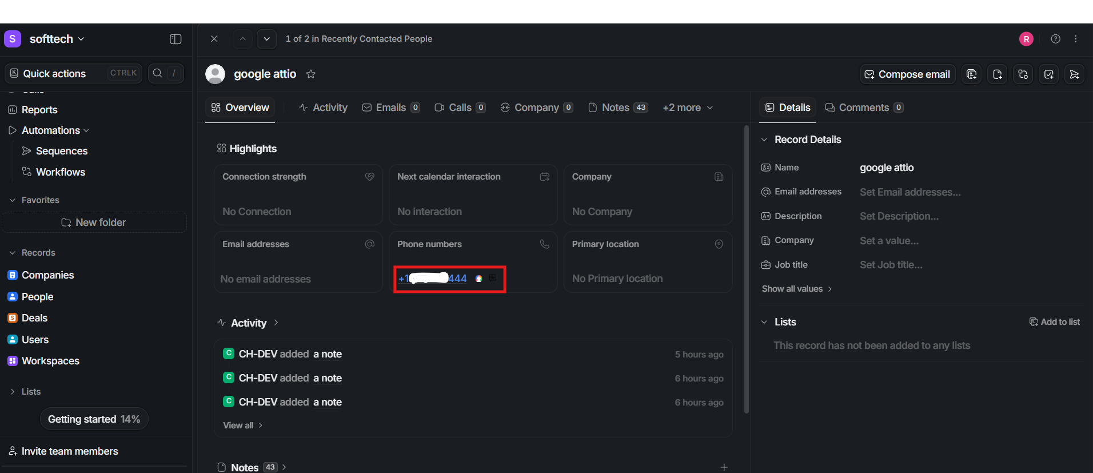Click Set Description field
Screen dimensions: 1093x473
click(899, 216)
